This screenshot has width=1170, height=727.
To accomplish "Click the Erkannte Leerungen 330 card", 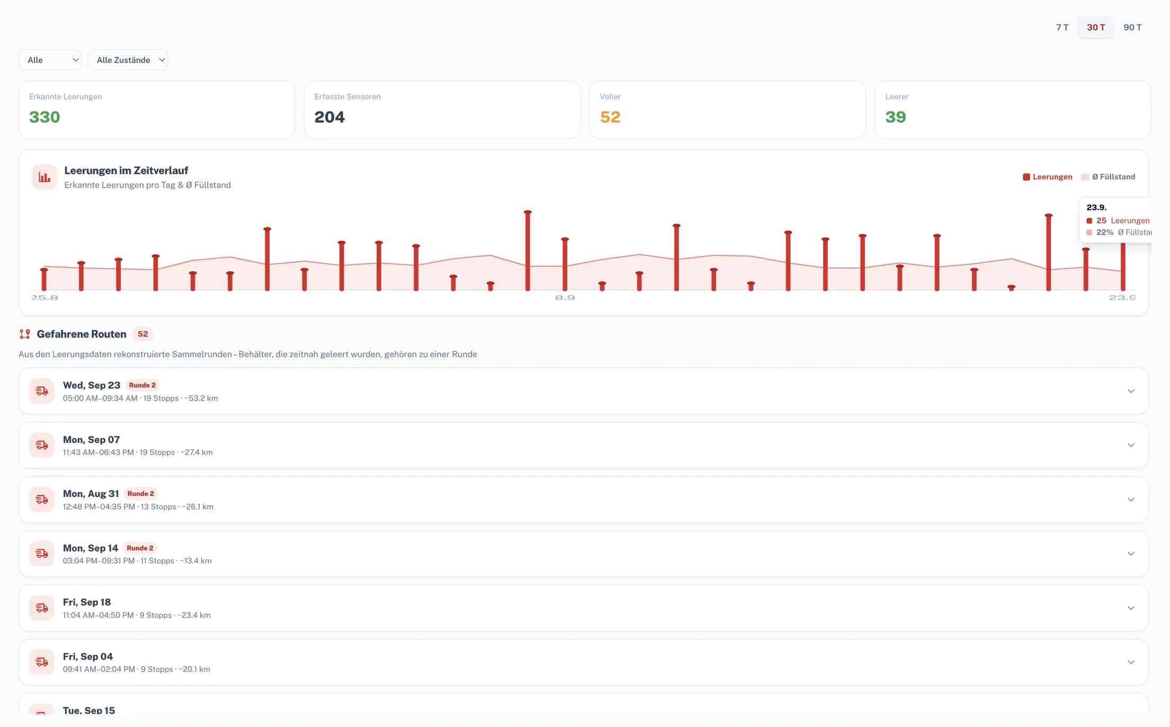I will [x=157, y=110].
